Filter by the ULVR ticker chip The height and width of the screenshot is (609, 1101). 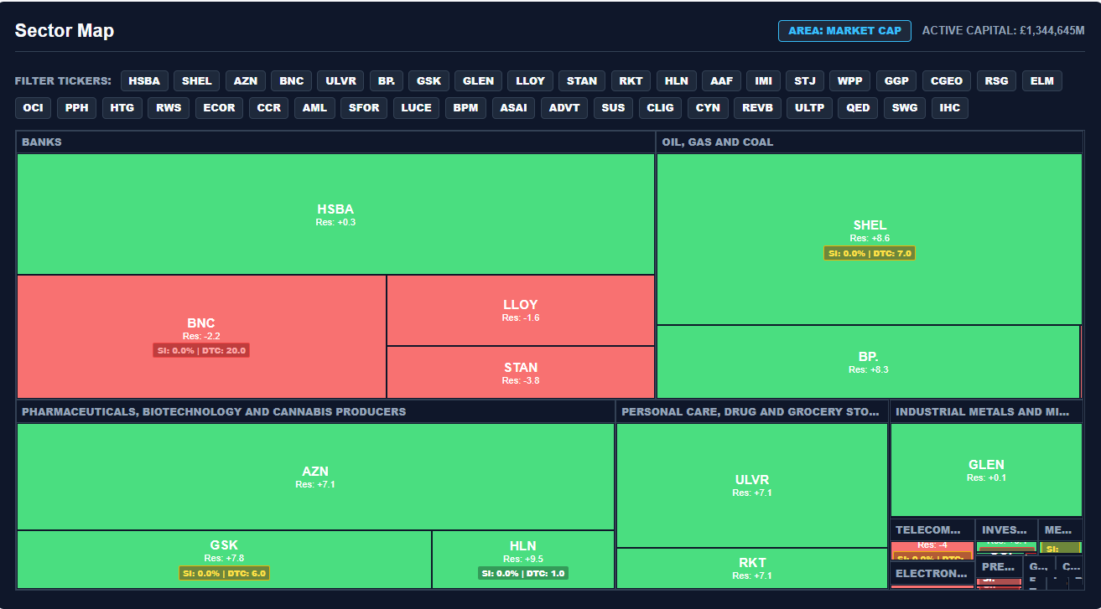point(341,81)
